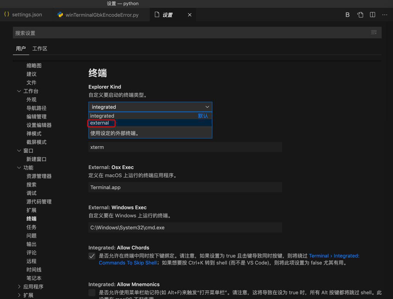The height and width of the screenshot is (299, 393).
Task: Select 截屏模式 in settings tree
Action: tap(36, 142)
